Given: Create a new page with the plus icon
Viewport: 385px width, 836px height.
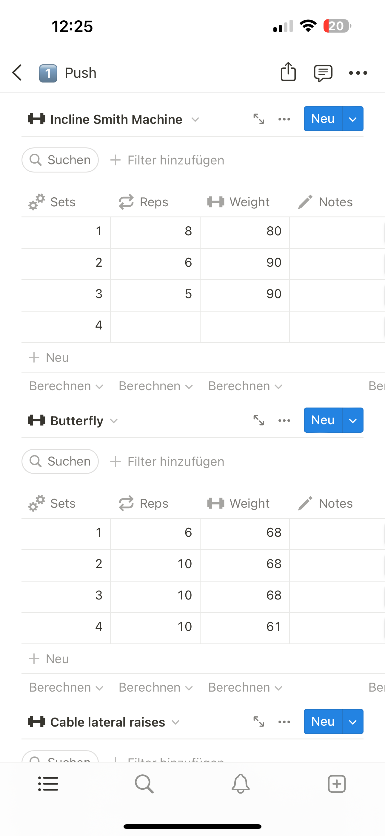Looking at the screenshot, I should 336,784.
